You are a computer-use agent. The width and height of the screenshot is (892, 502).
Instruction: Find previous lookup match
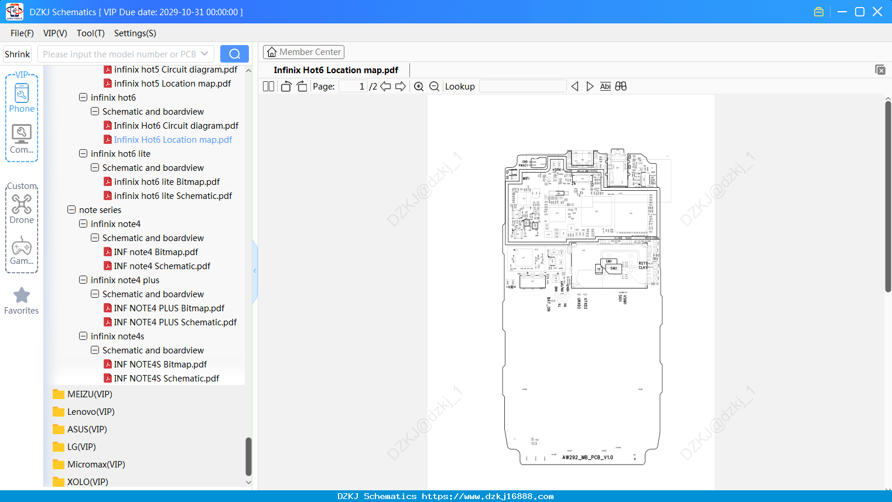coord(575,87)
